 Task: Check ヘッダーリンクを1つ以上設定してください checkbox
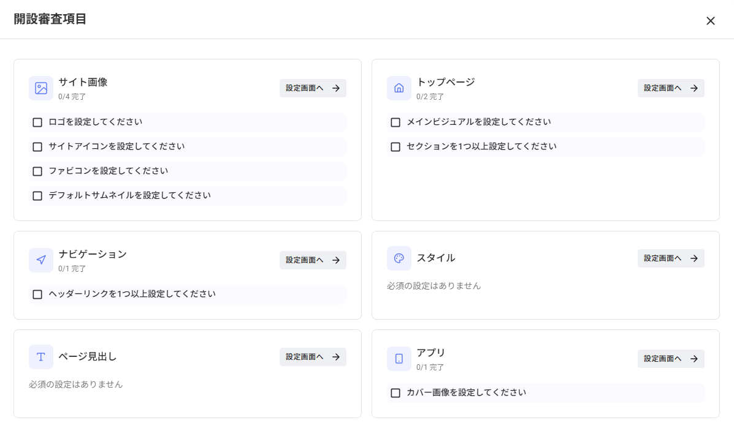tap(37, 294)
